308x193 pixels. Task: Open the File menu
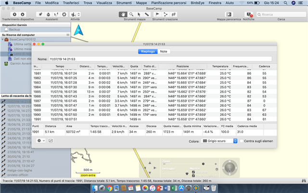[38, 3]
